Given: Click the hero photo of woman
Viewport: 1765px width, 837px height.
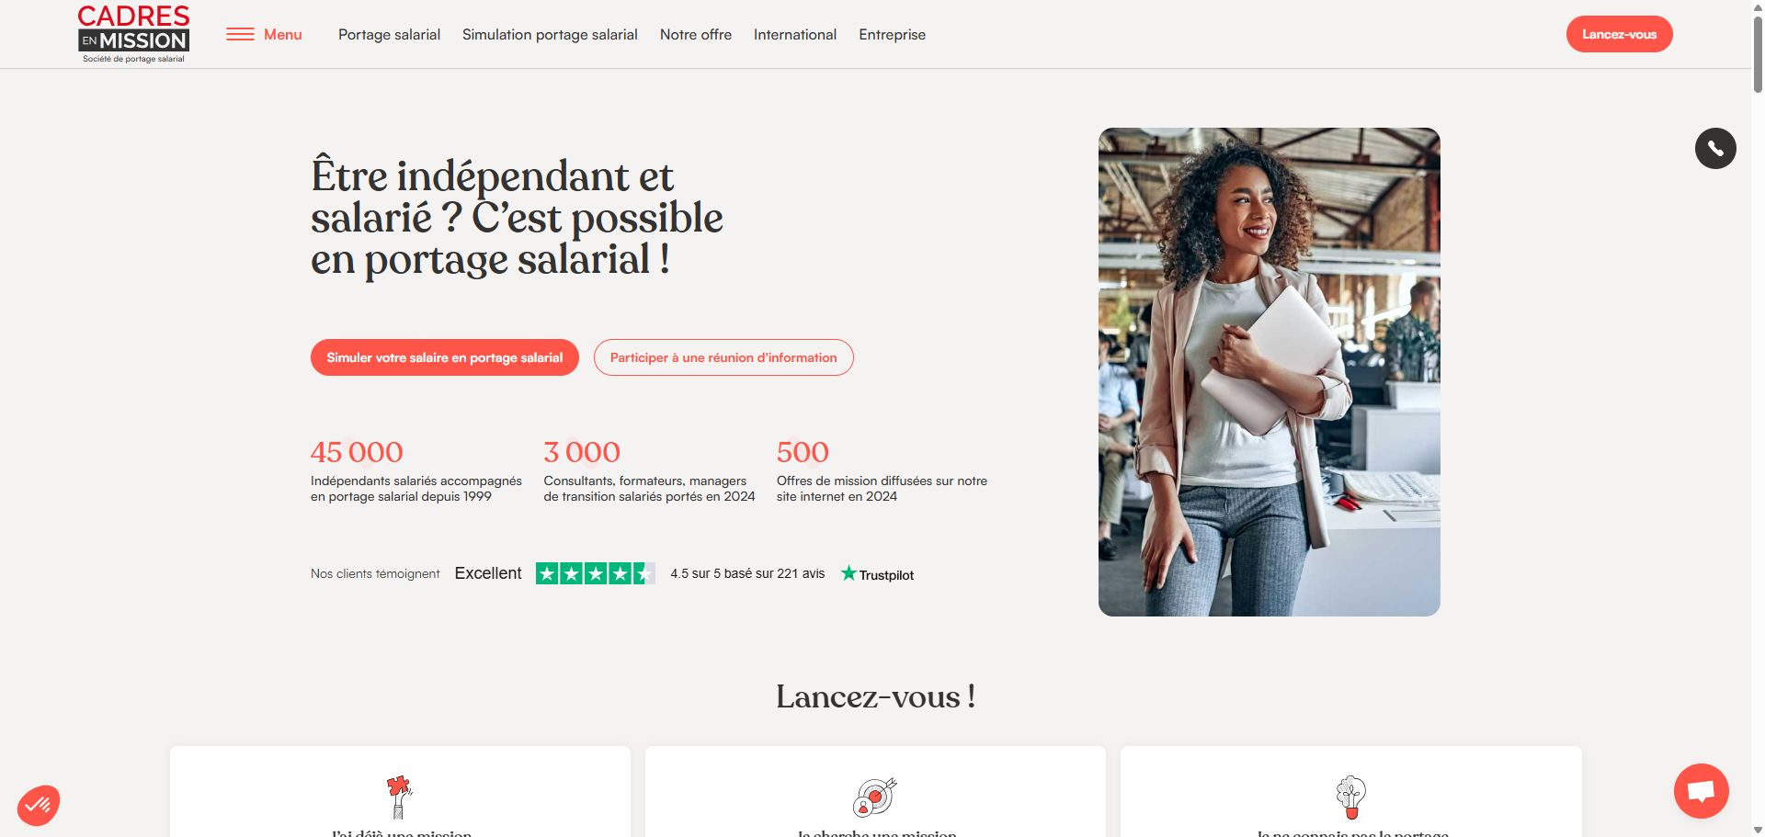Looking at the screenshot, I should [x=1269, y=372].
